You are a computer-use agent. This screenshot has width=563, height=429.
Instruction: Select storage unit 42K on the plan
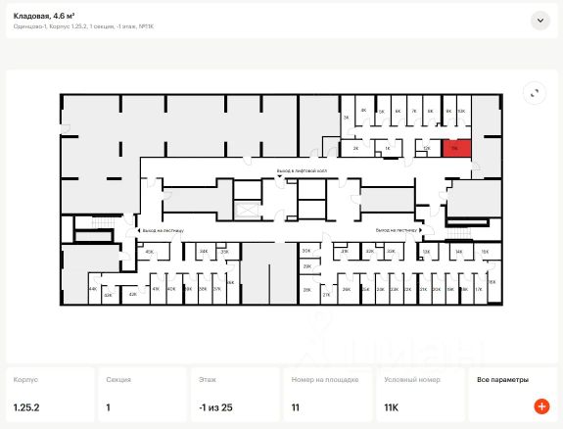pyautogui.click(x=133, y=294)
